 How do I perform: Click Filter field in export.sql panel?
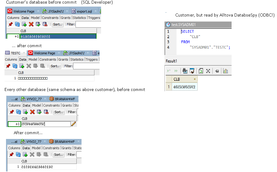point(88,24)
